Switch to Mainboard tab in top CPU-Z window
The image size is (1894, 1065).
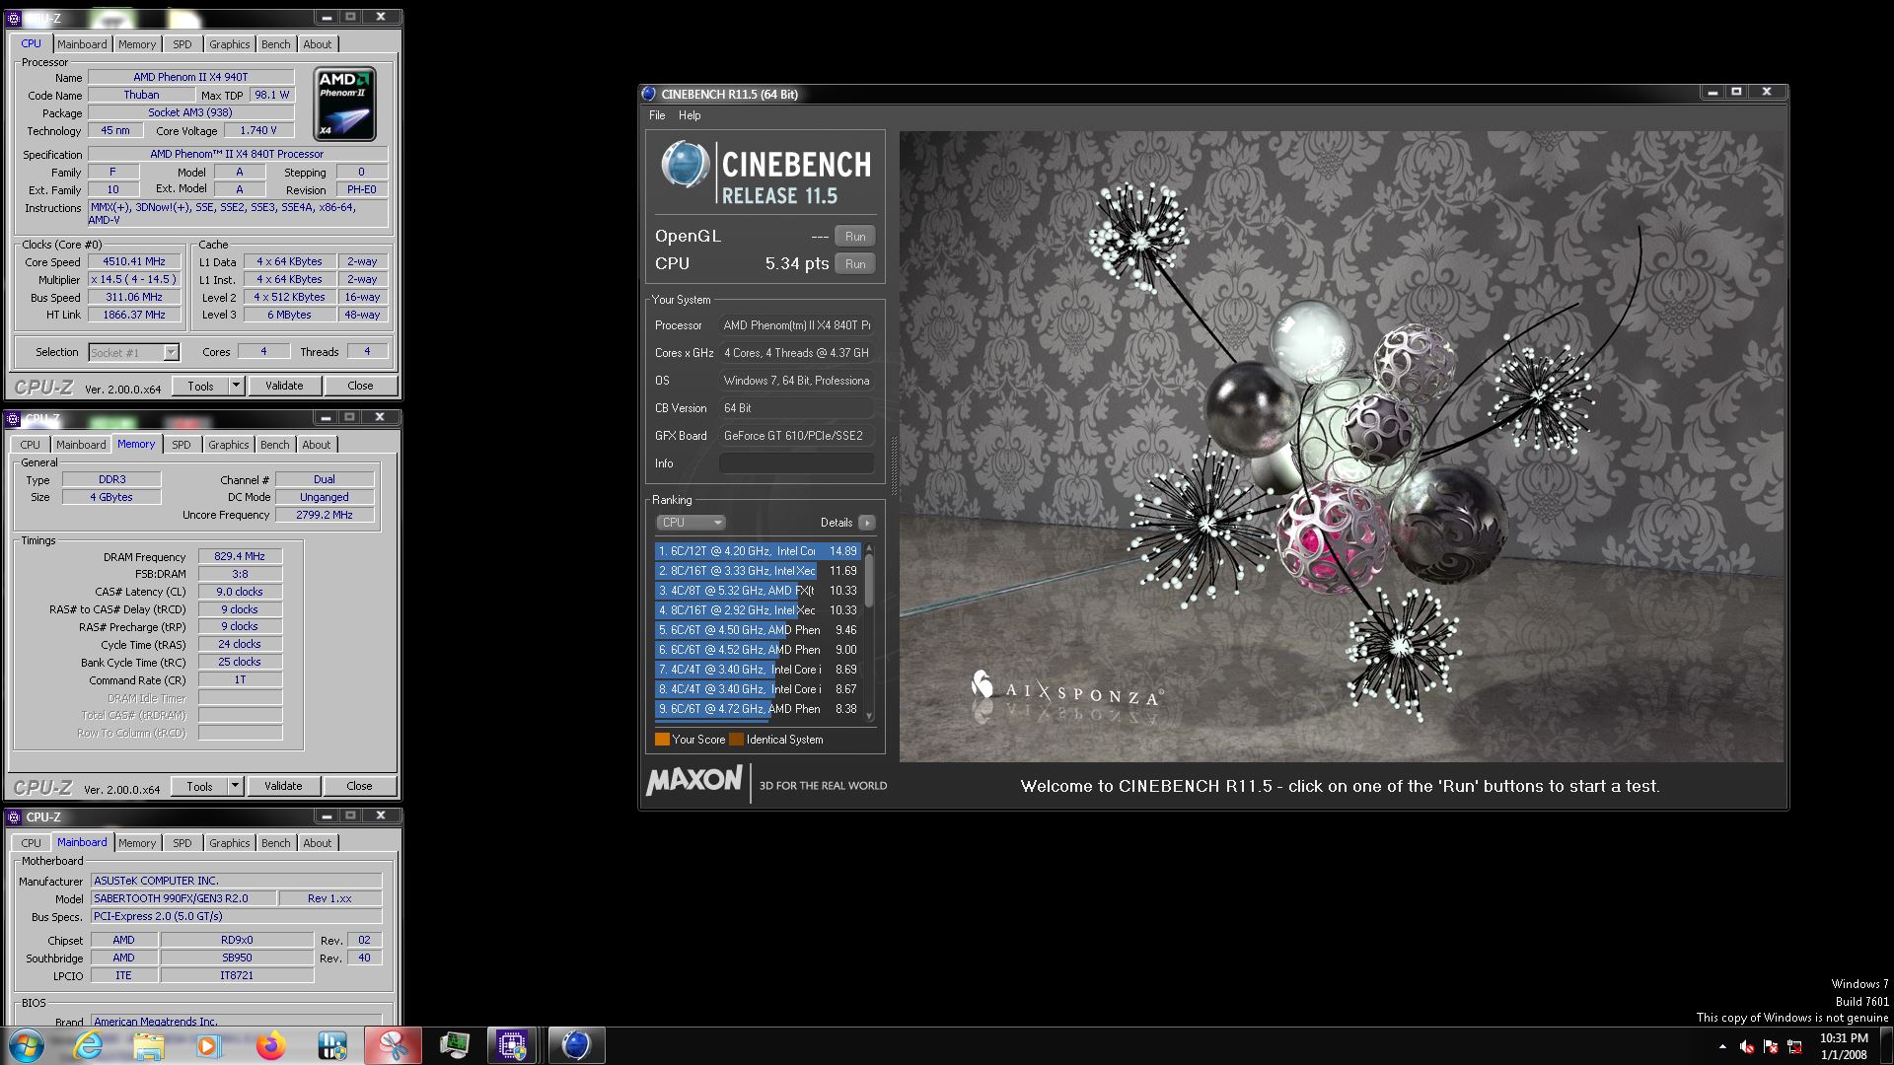point(82,44)
